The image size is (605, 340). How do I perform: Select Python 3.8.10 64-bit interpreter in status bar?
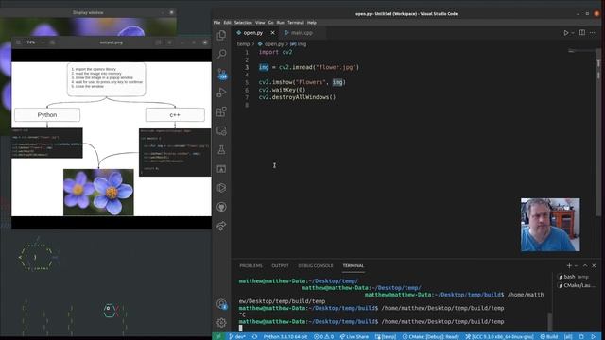285,336
